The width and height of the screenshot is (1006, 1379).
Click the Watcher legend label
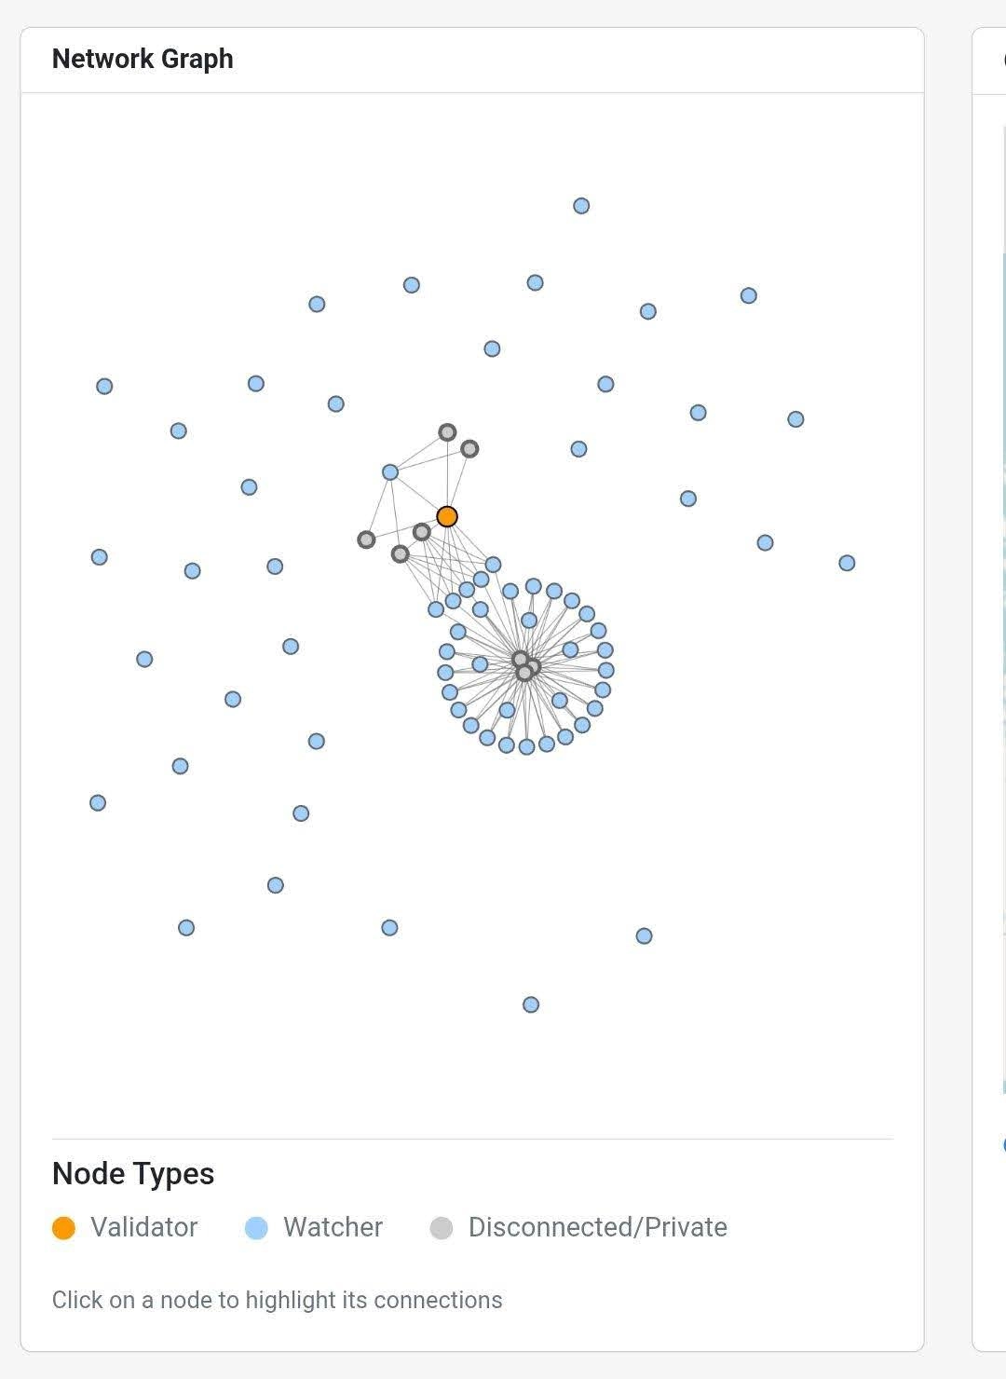[x=333, y=1227]
